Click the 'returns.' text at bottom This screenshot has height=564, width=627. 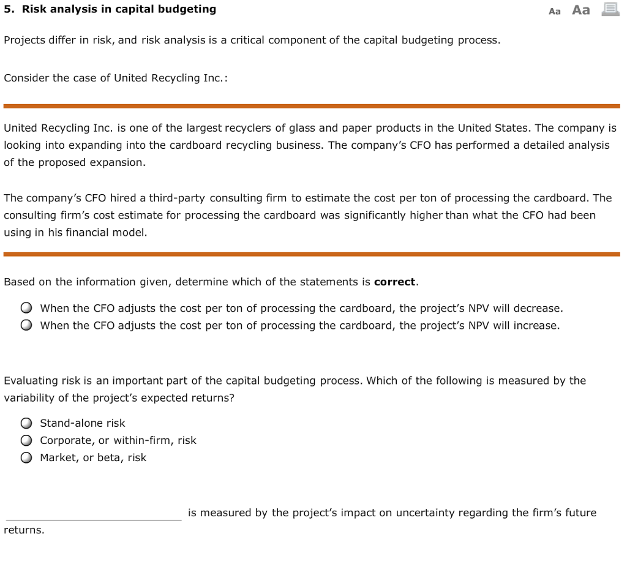(x=23, y=529)
